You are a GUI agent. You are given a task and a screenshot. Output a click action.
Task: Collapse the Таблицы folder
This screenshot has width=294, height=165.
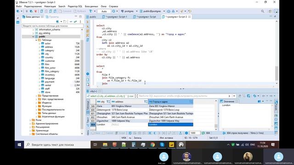[36, 40]
